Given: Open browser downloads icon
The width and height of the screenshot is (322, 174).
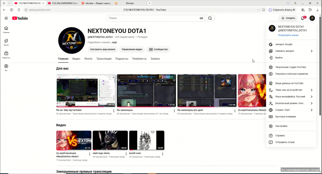Looking at the screenshot, I should pyautogui.click(x=317, y=10).
